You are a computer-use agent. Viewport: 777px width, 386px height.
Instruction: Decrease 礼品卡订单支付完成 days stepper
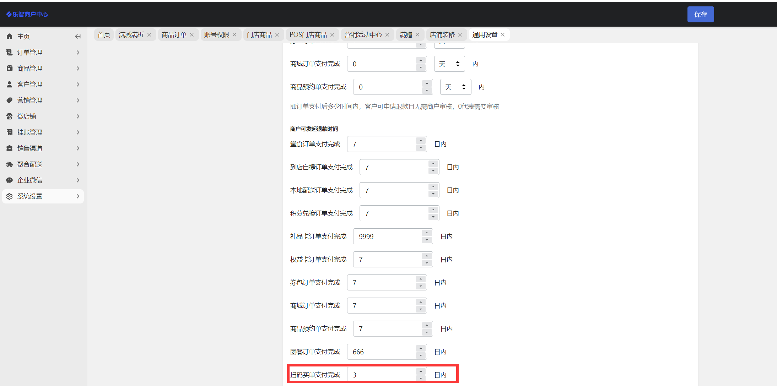427,240
